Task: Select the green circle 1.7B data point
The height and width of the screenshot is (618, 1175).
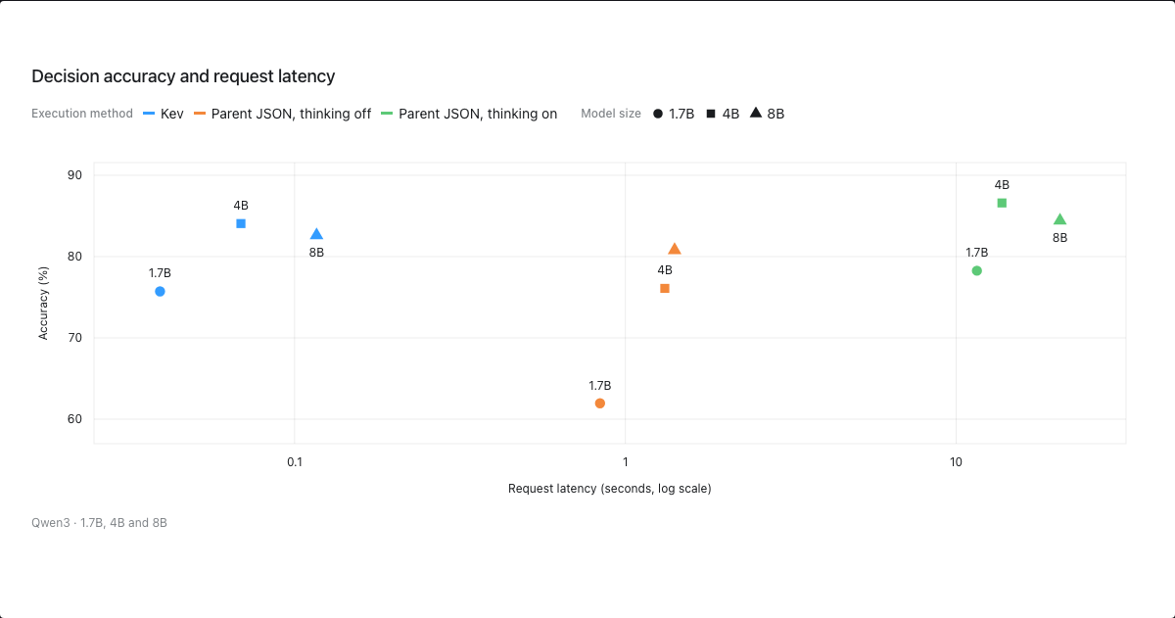Action: [976, 270]
